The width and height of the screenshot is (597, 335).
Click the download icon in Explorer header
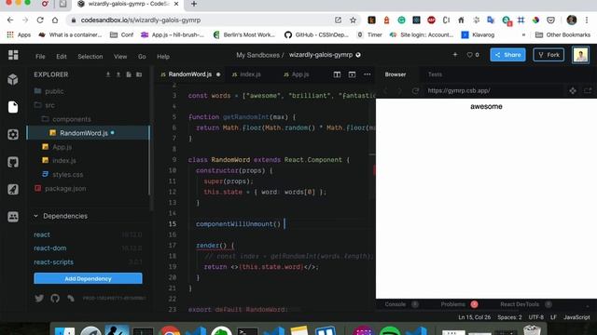[x=108, y=74]
